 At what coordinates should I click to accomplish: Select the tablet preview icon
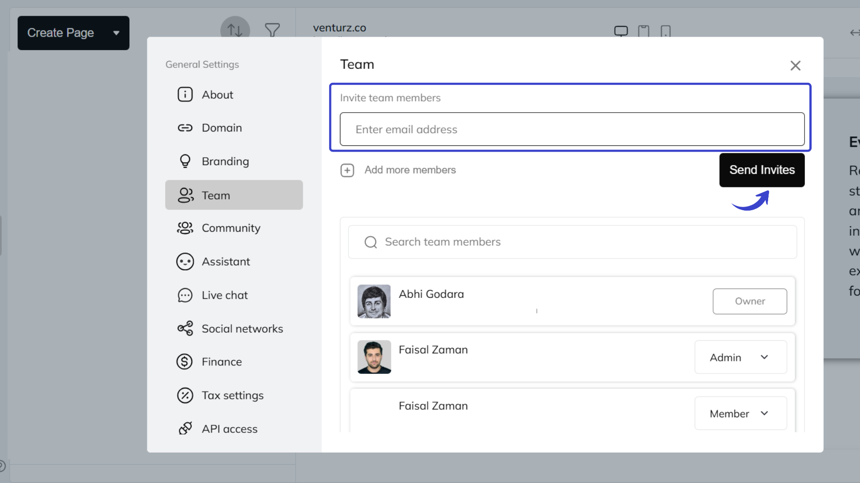644,31
